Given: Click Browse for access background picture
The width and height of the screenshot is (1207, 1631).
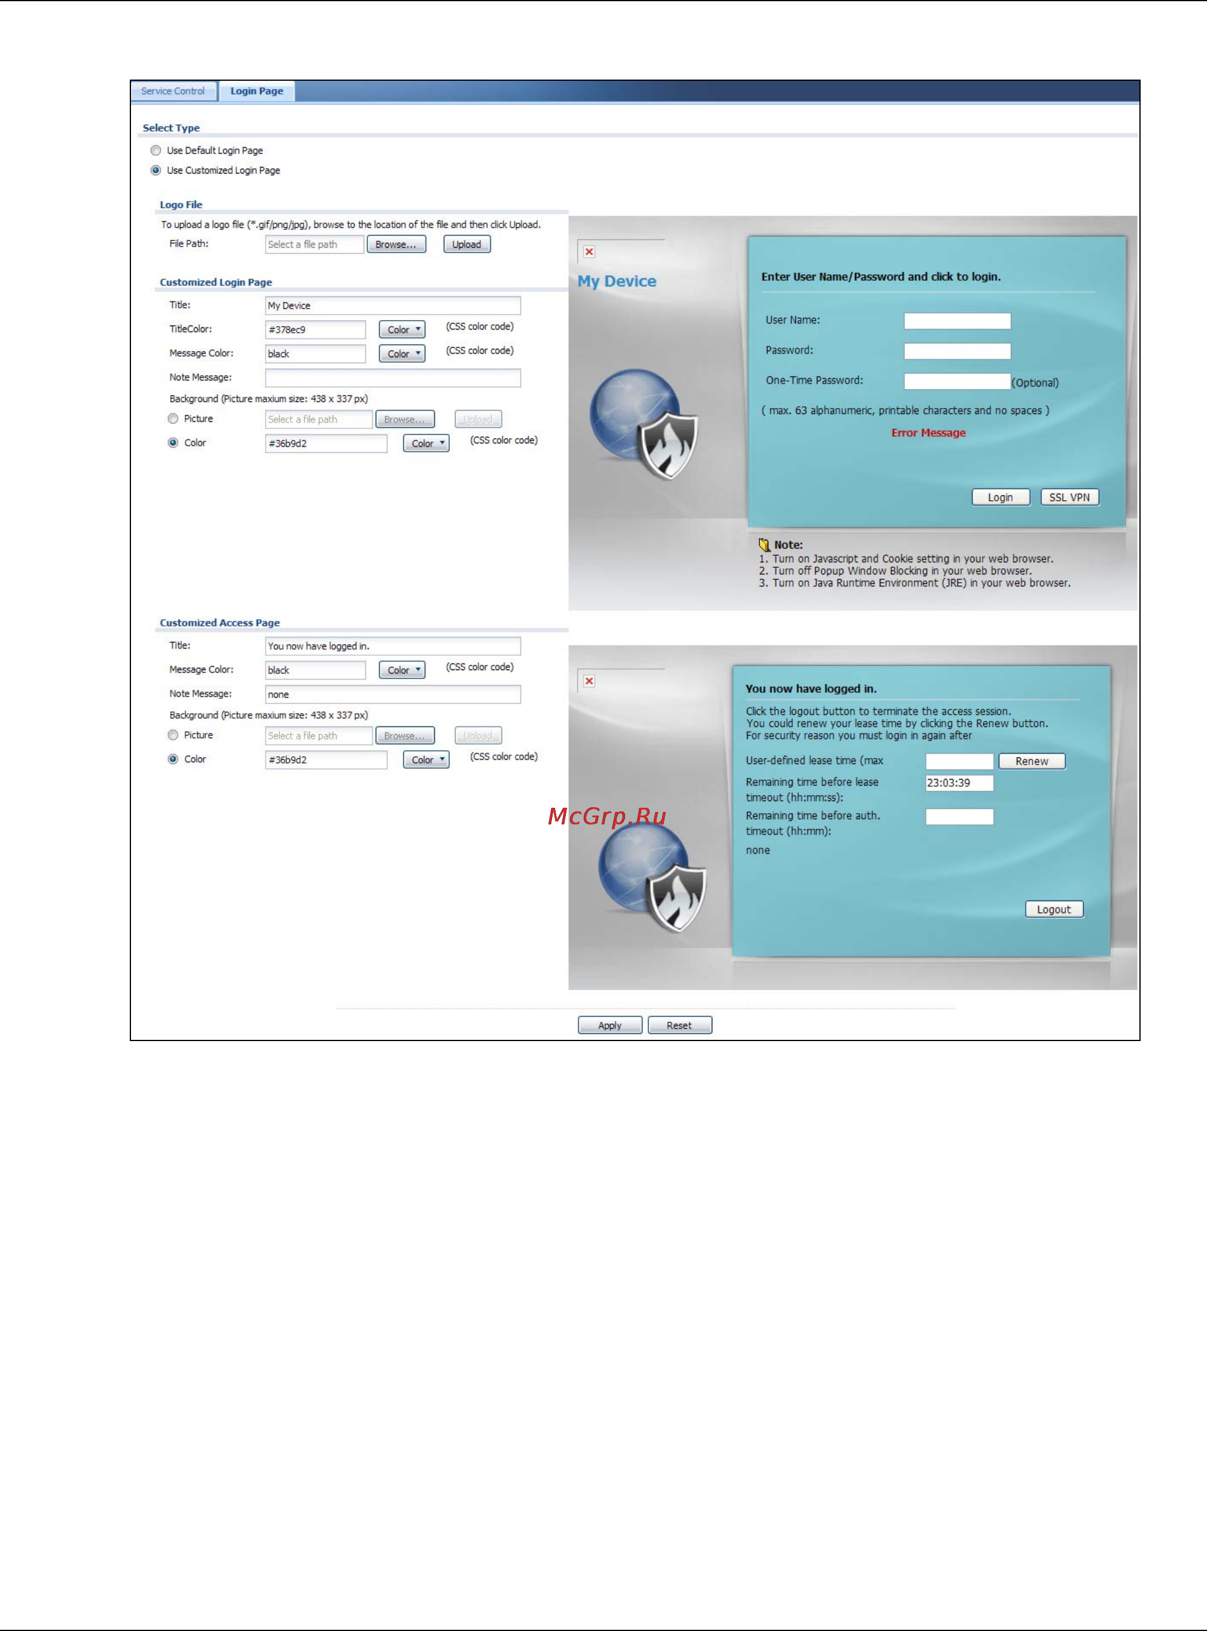Looking at the screenshot, I should (405, 736).
